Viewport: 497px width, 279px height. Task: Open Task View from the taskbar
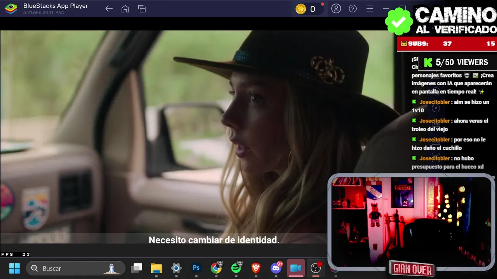[x=136, y=268]
